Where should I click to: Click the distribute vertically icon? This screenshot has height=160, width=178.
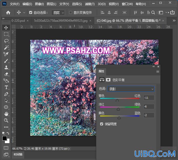click(124, 13)
